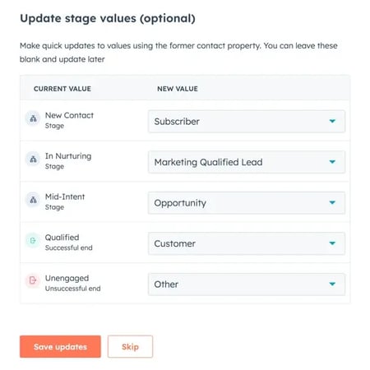Select the In Nurturing stage label
Screen dimensions: 370x370
pyautogui.click(x=68, y=156)
